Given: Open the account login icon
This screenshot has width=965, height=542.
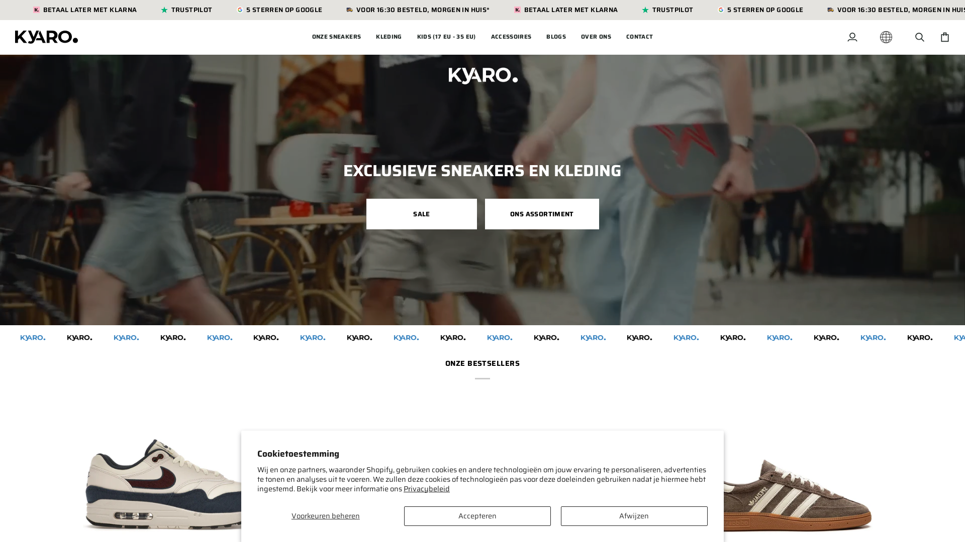Looking at the screenshot, I should click(x=852, y=37).
